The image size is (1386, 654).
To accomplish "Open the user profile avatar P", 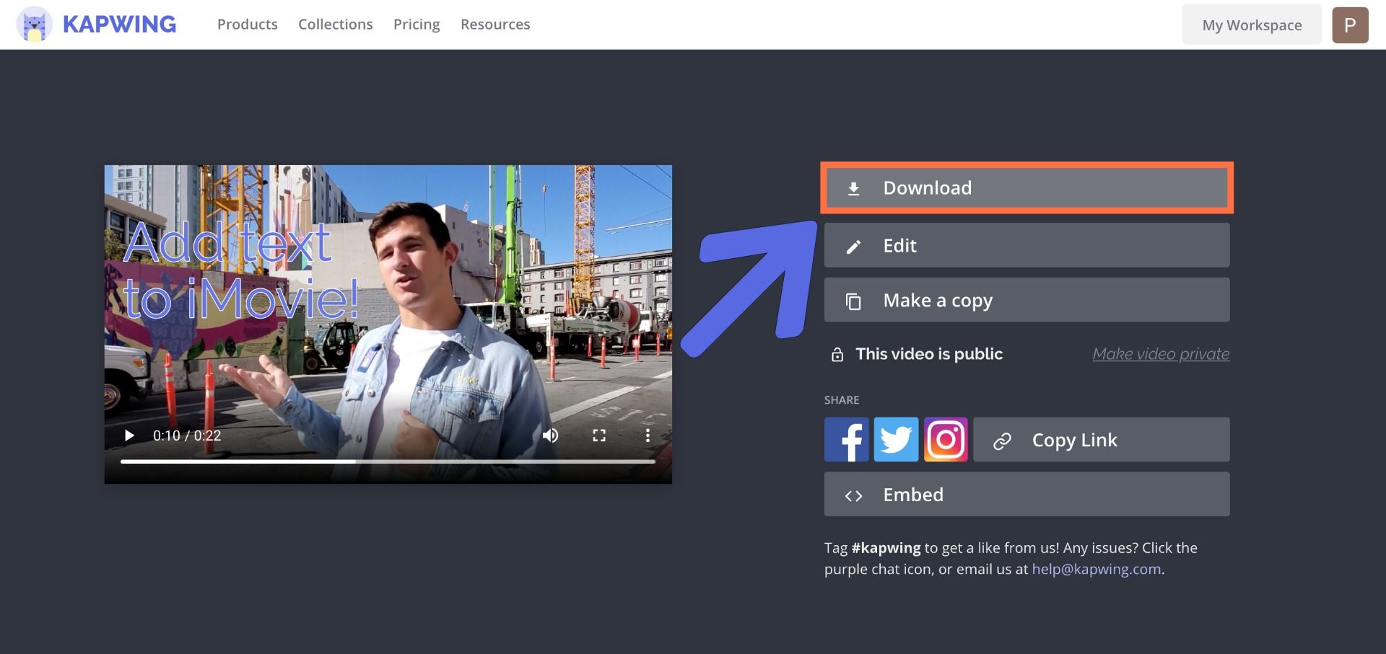I will 1350,25.
